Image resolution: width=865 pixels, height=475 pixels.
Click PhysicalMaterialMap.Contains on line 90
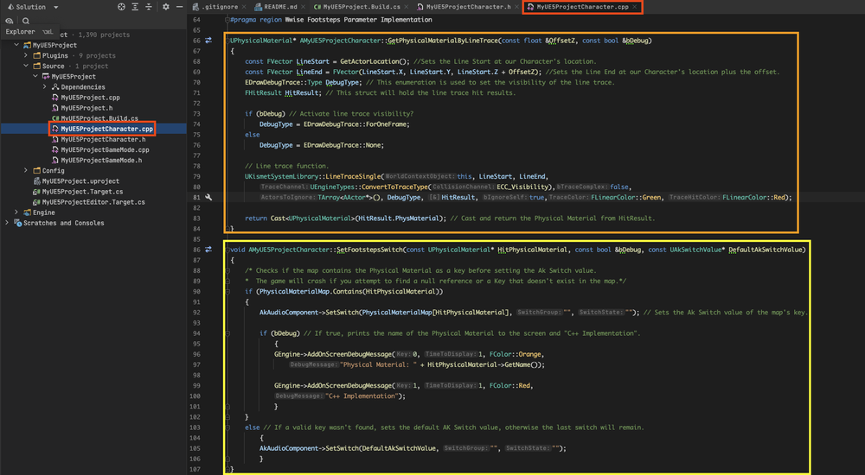pyautogui.click(x=310, y=292)
